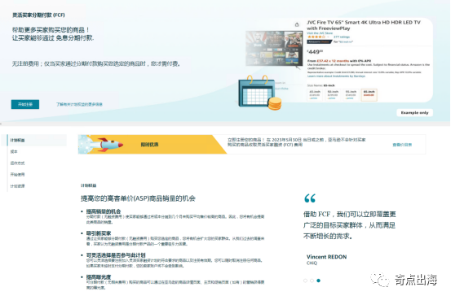Image resolution: width=451 pixels, height=300 pixels.
Task: Choose the 55-inch size option
Action: [x=351, y=94]
